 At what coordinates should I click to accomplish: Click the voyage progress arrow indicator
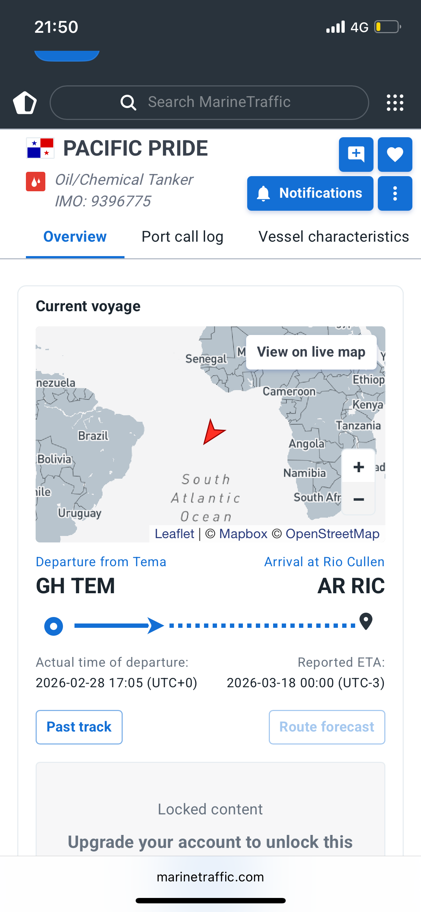pyautogui.click(x=155, y=626)
